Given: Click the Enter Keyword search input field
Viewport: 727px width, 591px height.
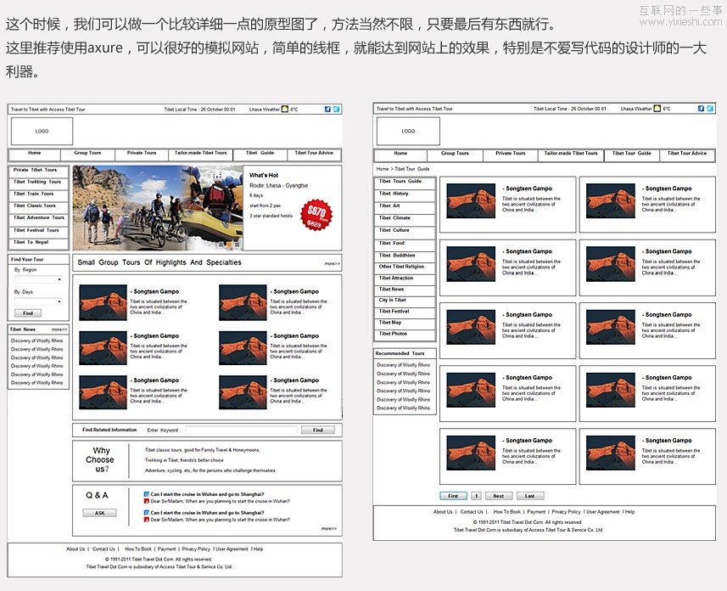Looking at the screenshot, I should tap(242, 431).
